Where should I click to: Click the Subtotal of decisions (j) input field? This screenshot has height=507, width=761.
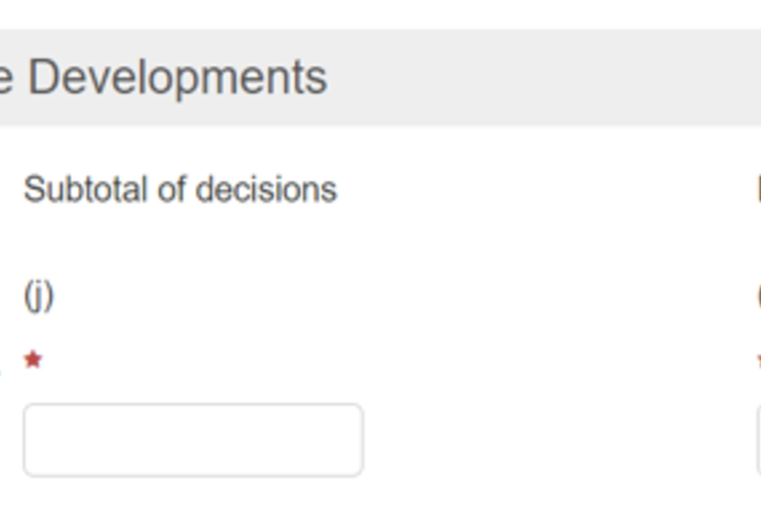193,440
